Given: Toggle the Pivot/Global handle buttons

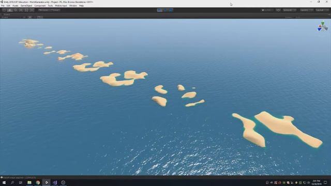Looking at the screenshot, I should (x=49, y=10).
